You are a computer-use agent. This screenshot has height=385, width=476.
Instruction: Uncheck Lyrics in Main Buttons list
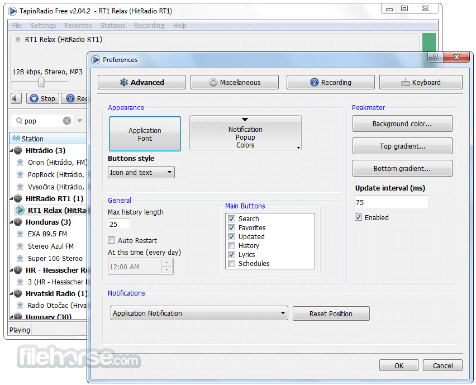click(232, 254)
